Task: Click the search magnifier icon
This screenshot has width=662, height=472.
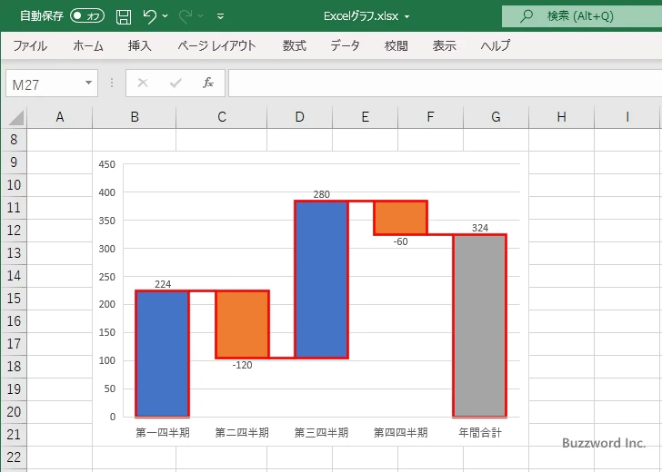Action: click(526, 16)
